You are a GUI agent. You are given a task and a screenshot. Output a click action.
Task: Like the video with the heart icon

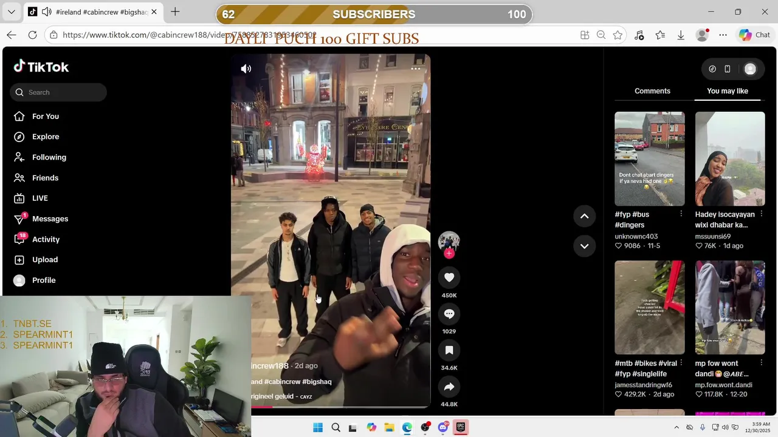pos(449,277)
